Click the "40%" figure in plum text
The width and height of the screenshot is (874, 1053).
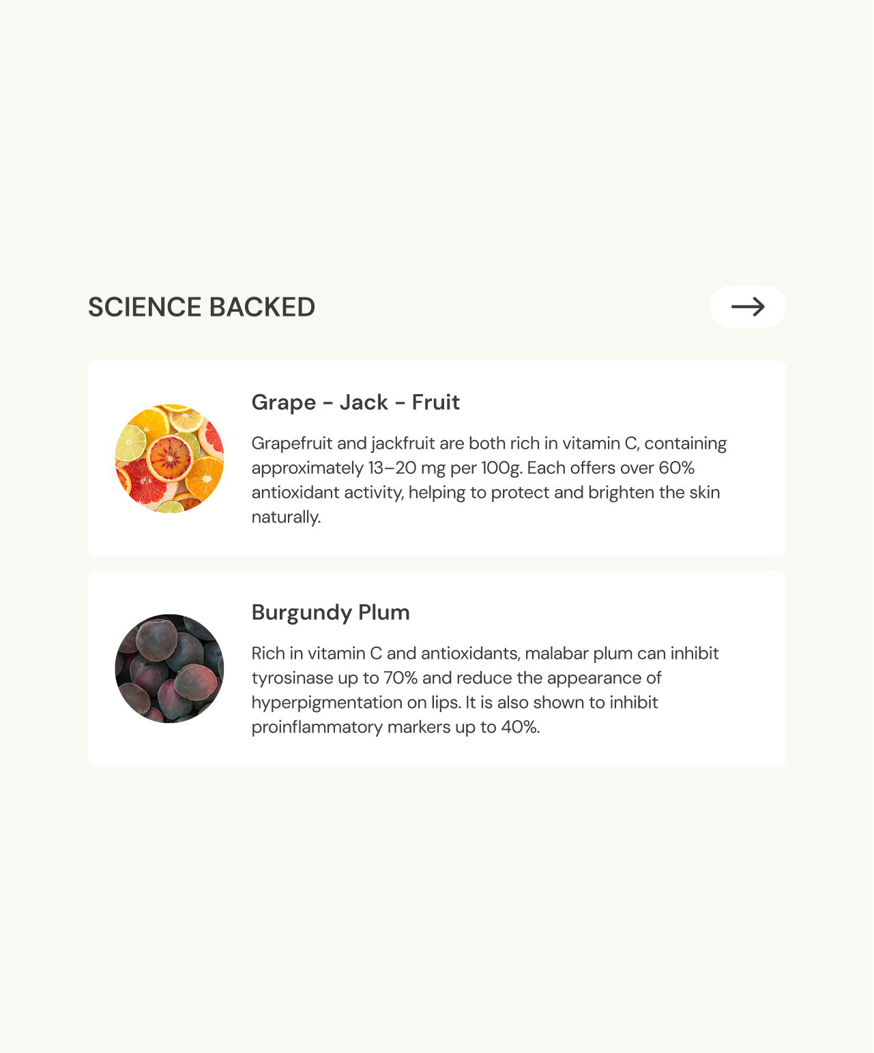(x=520, y=727)
